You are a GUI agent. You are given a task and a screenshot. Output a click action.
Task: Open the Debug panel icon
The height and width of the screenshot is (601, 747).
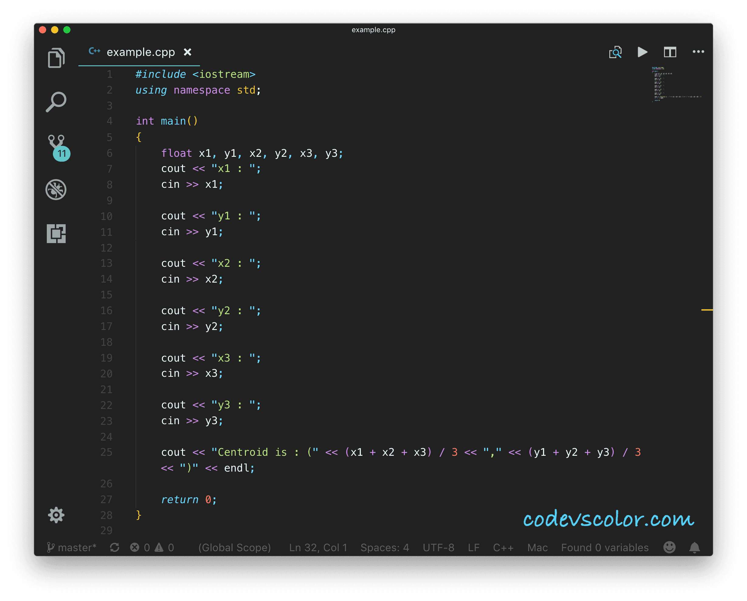pos(56,190)
